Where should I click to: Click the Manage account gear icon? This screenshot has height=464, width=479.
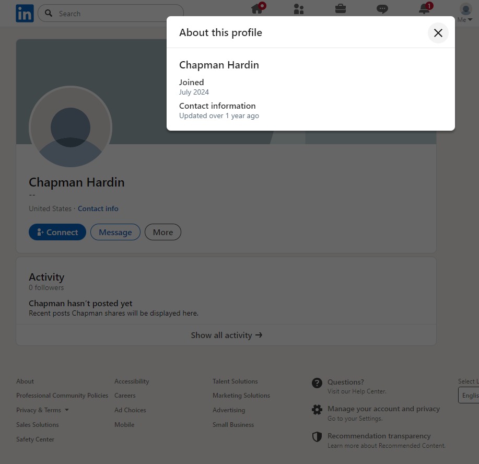[x=317, y=410]
